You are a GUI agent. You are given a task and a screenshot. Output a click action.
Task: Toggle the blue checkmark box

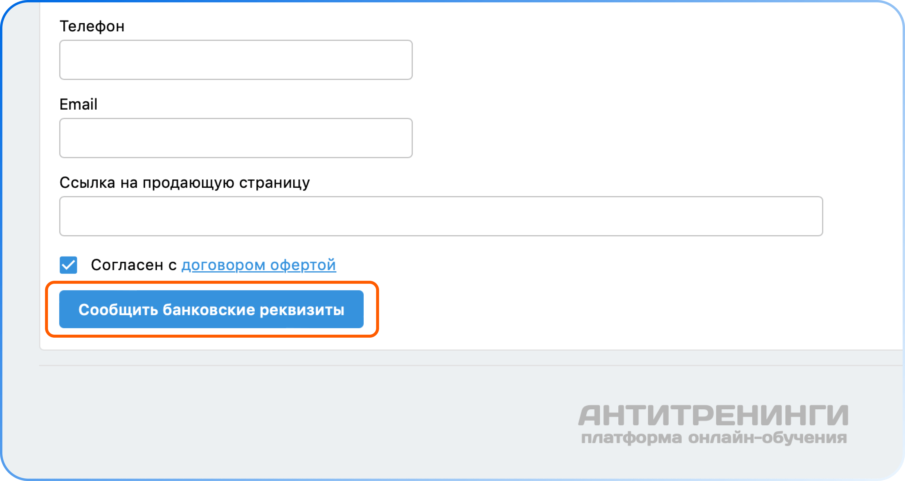click(68, 265)
